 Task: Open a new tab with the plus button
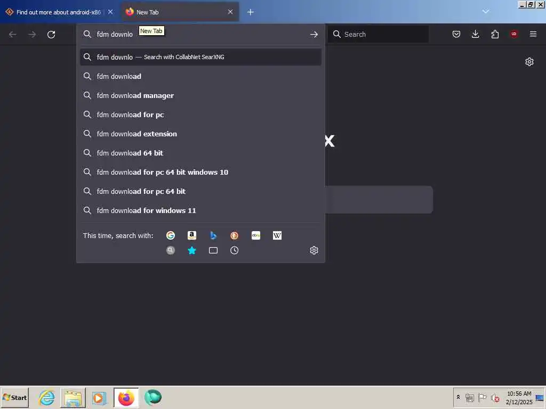point(251,12)
